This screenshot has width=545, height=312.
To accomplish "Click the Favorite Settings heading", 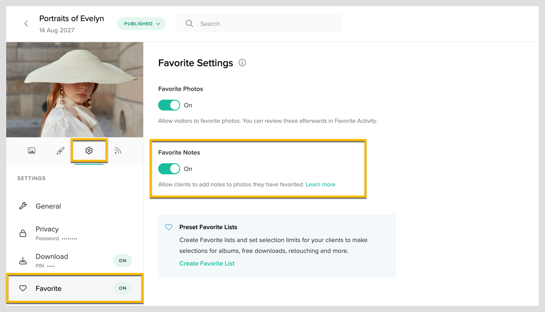I will [x=196, y=63].
